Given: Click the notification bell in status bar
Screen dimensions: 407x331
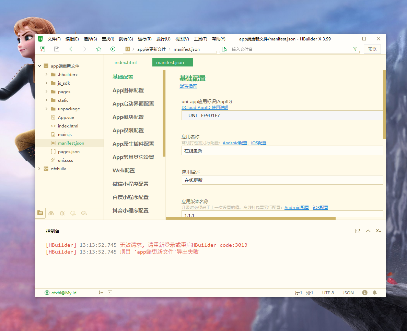Looking at the screenshot, I should click(x=375, y=293).
